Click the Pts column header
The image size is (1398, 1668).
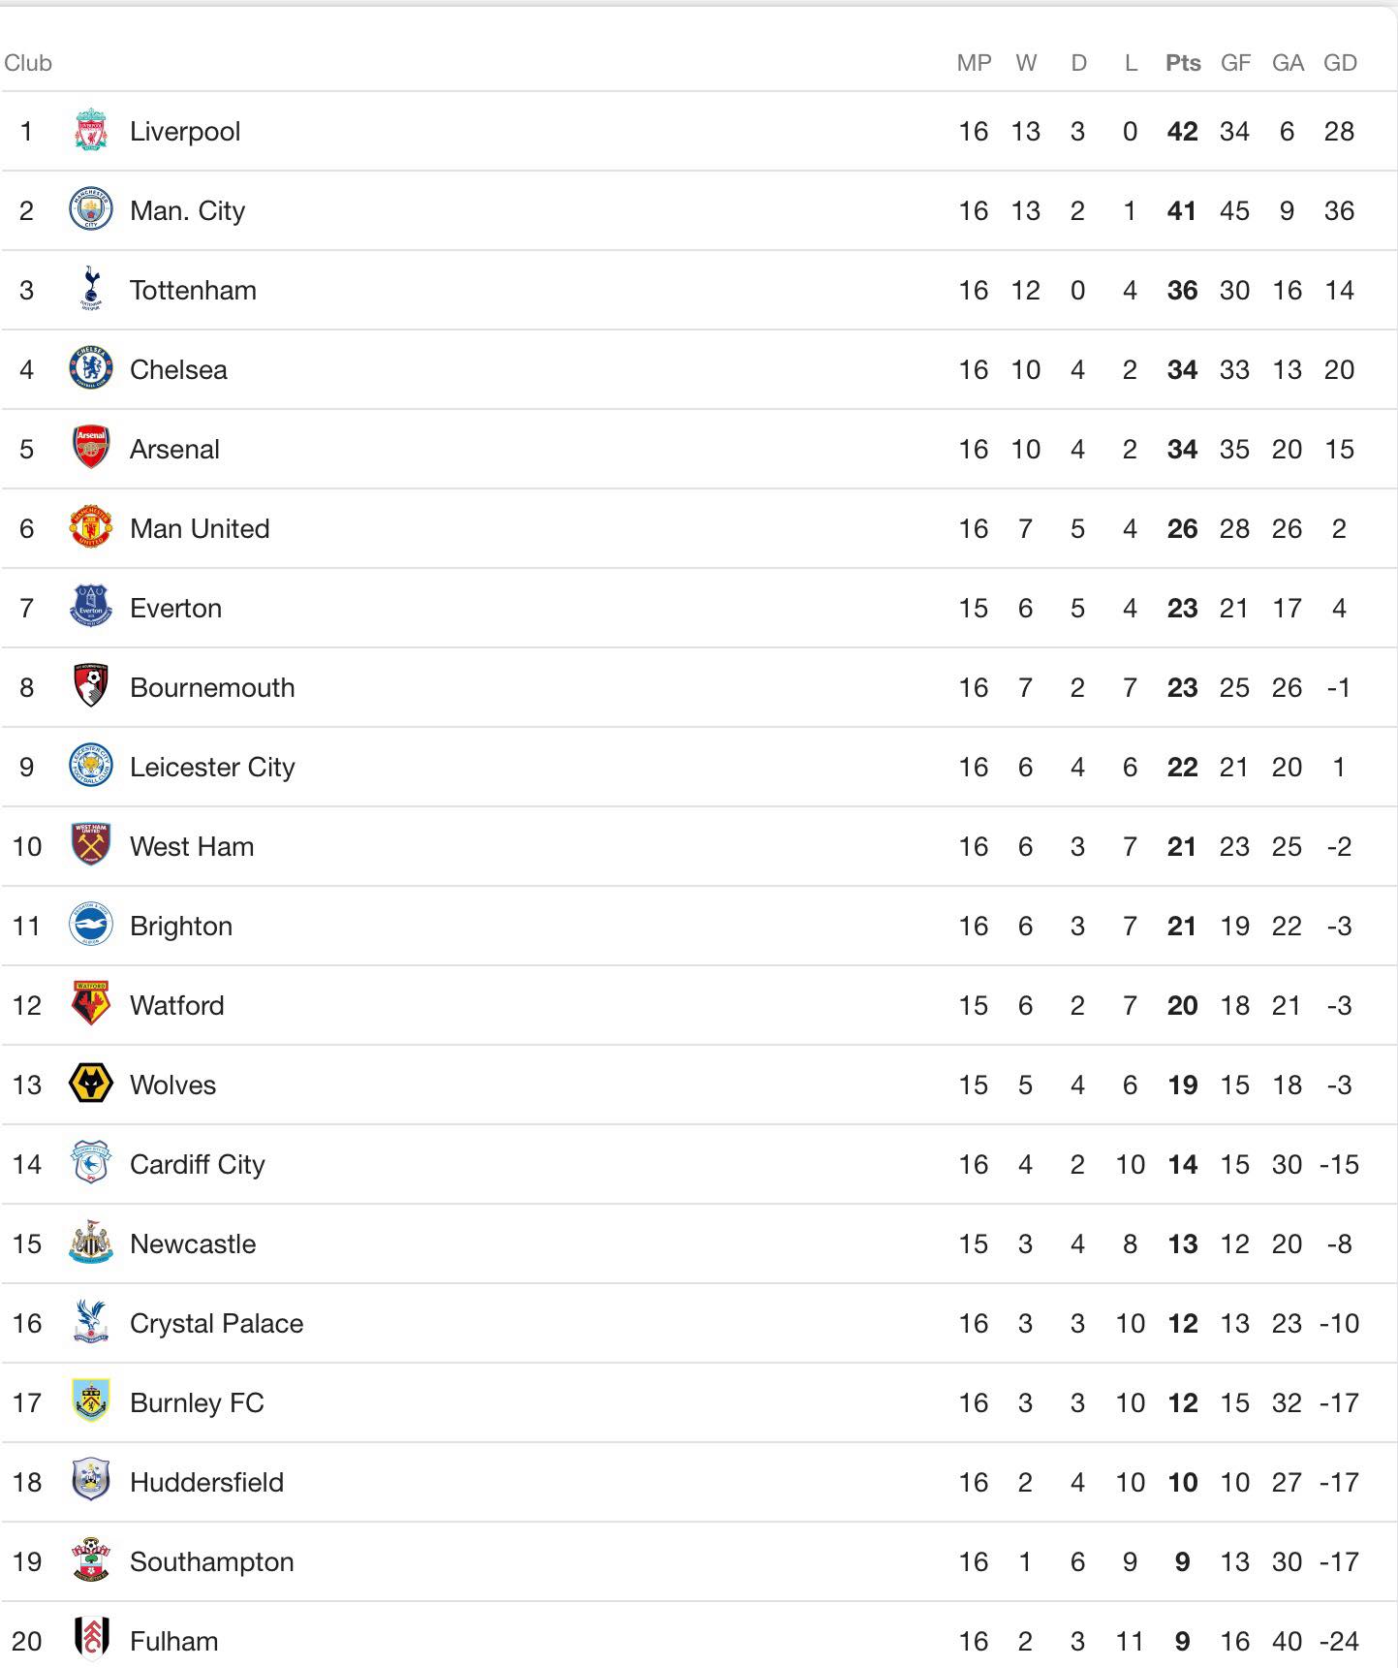click(x=1183, y=63)
